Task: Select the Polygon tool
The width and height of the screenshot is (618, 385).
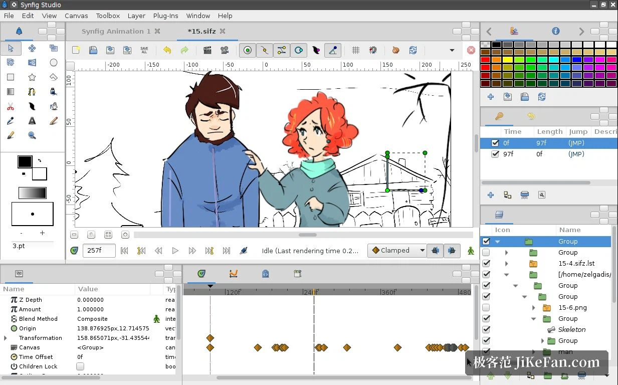Action: (x=54, y=77)
